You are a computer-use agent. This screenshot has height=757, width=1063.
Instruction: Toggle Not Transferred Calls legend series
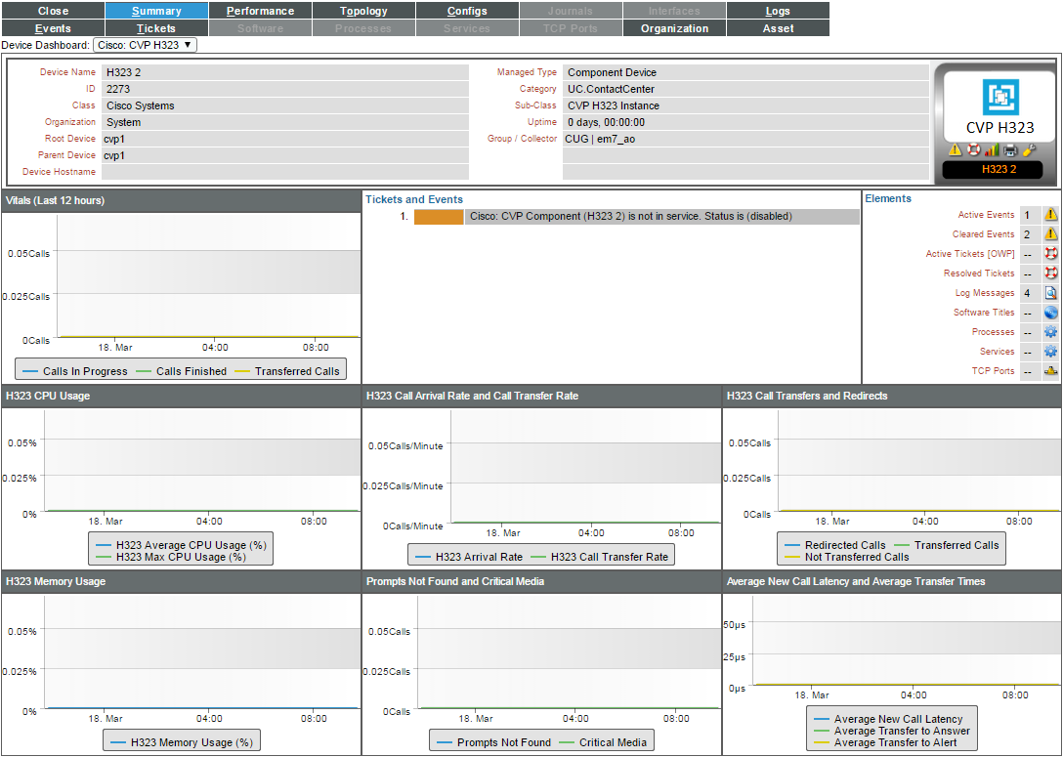pos(847,557)
